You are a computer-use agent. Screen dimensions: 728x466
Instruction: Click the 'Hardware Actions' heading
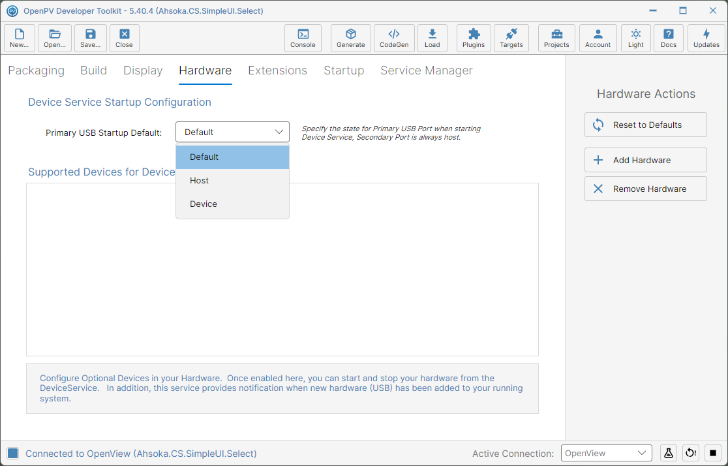(646, 94)
